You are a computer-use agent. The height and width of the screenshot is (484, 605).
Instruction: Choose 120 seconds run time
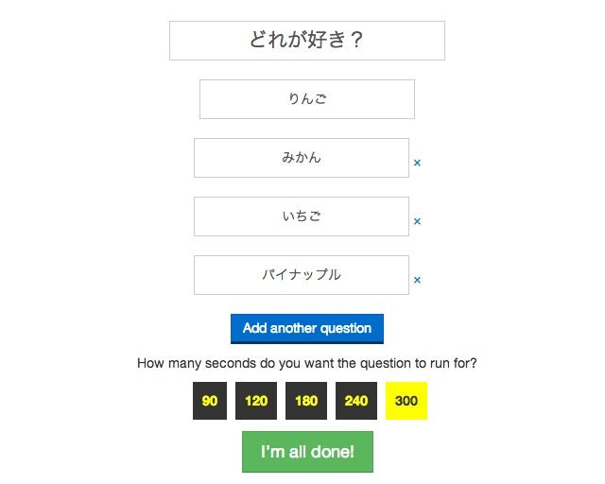click(x=256, y=401)
